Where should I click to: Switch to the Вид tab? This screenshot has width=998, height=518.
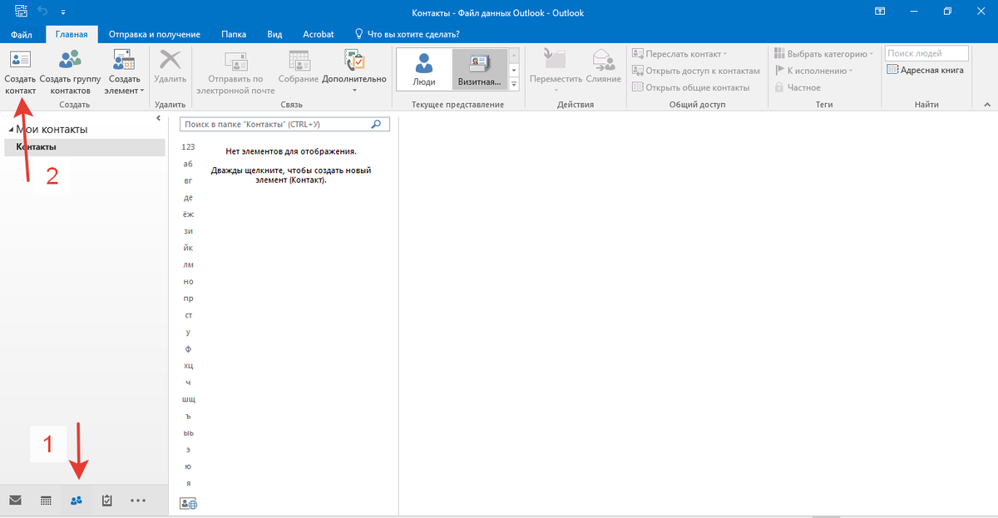(274, 34)
